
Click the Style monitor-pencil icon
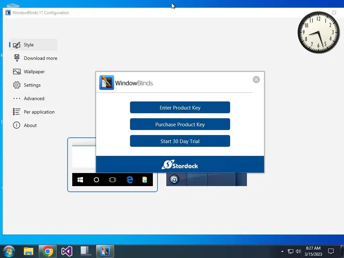pos(17,45)
